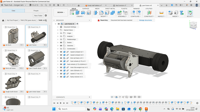Click the data panel refresh icon

click(42, 5)
